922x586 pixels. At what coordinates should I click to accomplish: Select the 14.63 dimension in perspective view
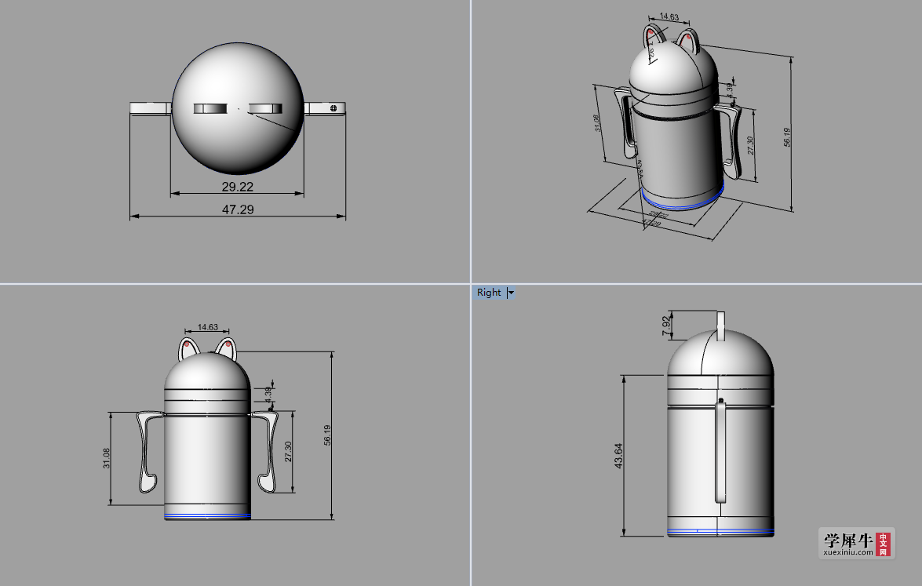pos(669,17)
